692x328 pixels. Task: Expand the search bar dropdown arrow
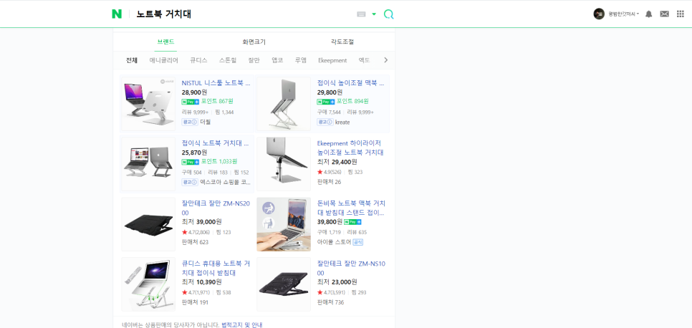374,14
